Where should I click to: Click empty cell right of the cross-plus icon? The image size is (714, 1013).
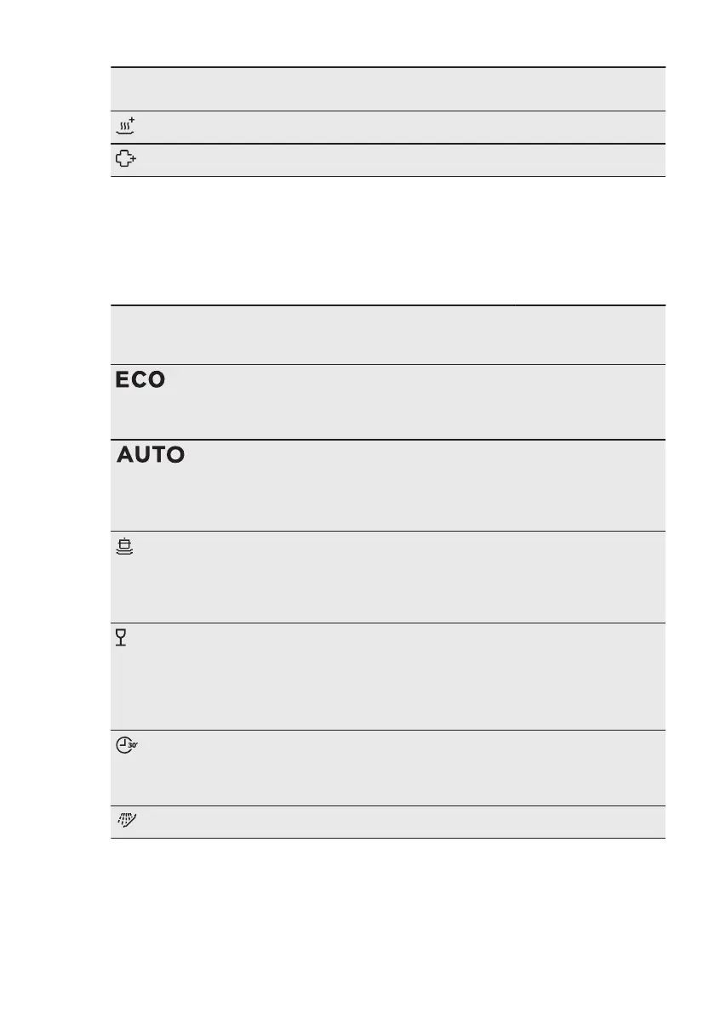click(400, 161)
